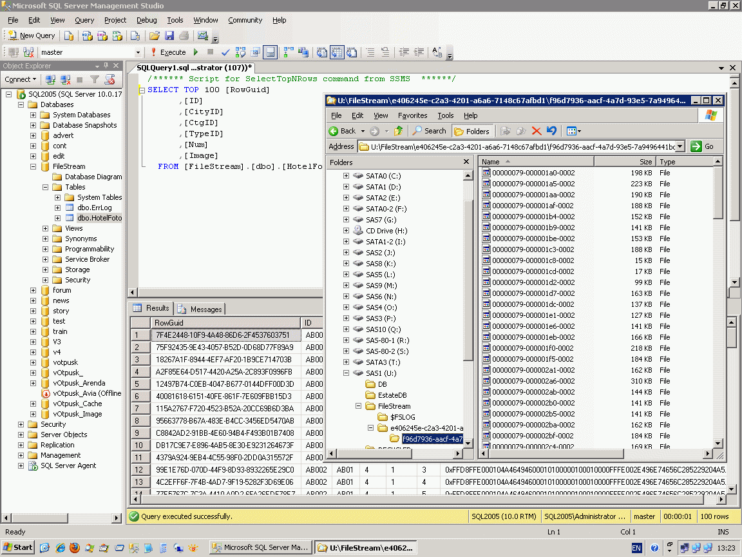This screenshot has width=742, height=557.
Task: Open the Query menu
Action: [84, 20]
